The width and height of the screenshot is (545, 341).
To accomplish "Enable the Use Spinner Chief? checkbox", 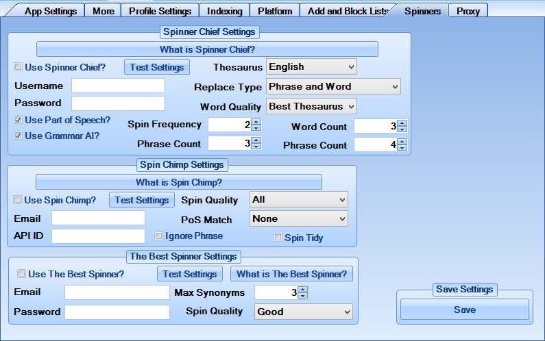I will coord(18,66).
